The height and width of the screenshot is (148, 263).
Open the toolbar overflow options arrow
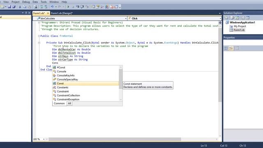pyautogui.click(x=120, y=7)
